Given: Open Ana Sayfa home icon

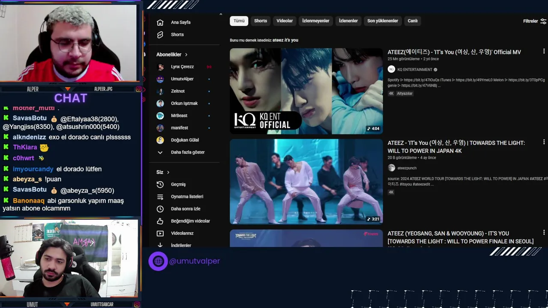Looking at the screenshot, I should tap(160, 22).
